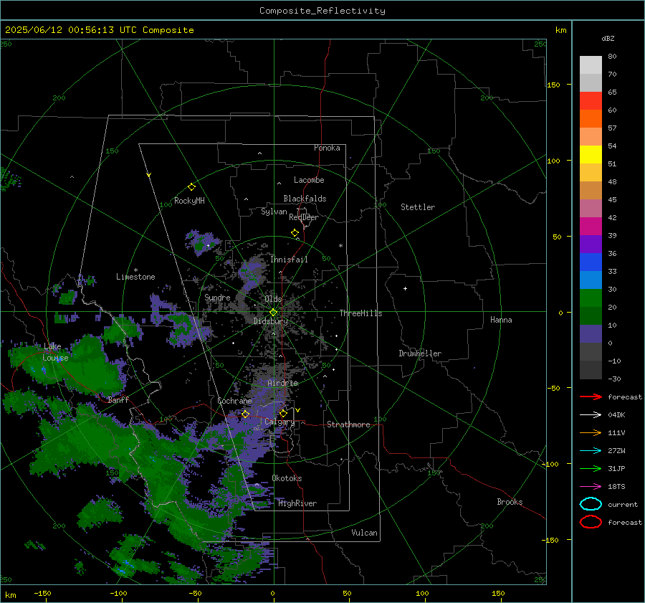Click the yellow diamond marker near RockyMH
645x603 pixels.
[x=191, y=186]
